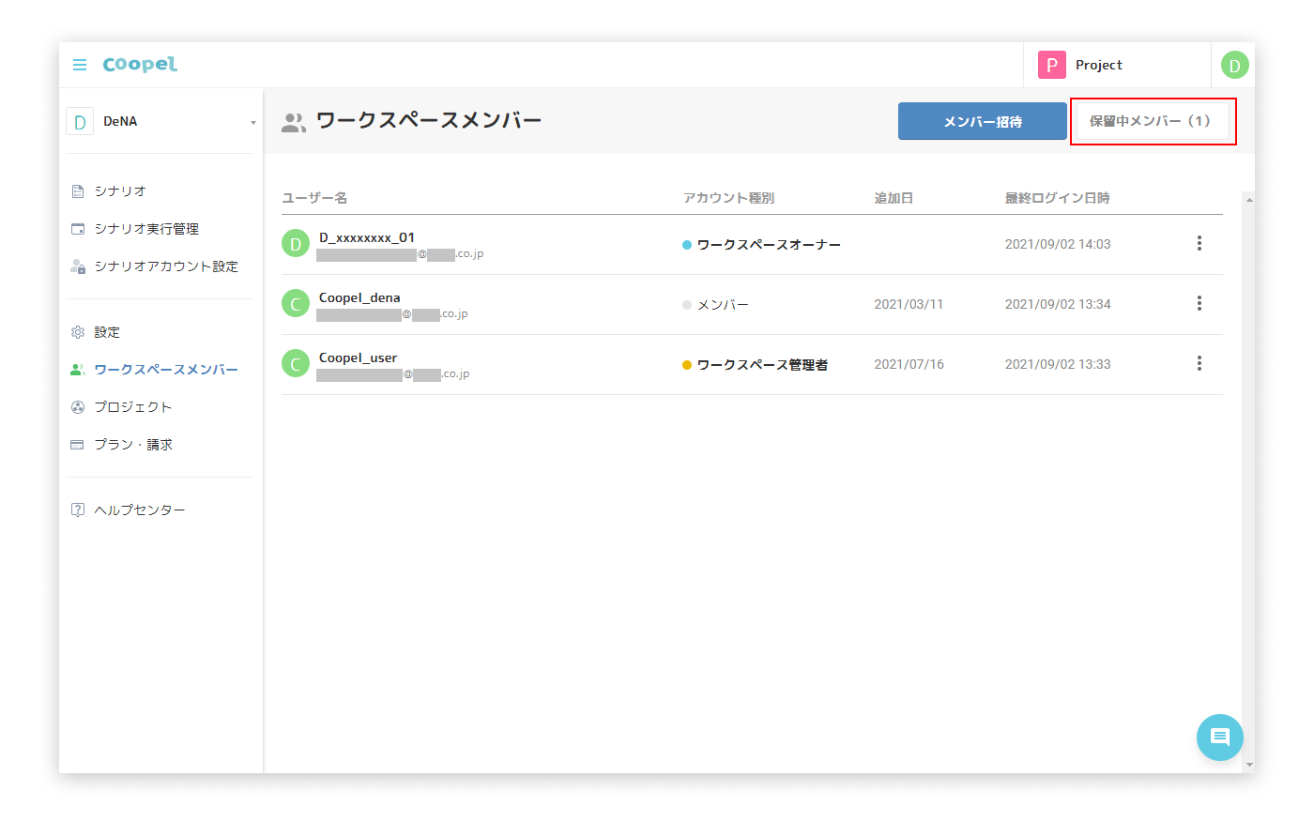Expand the DeNA workspace dropdown arrow
The width and height of the screenshot is (1314, 837).
252,122
